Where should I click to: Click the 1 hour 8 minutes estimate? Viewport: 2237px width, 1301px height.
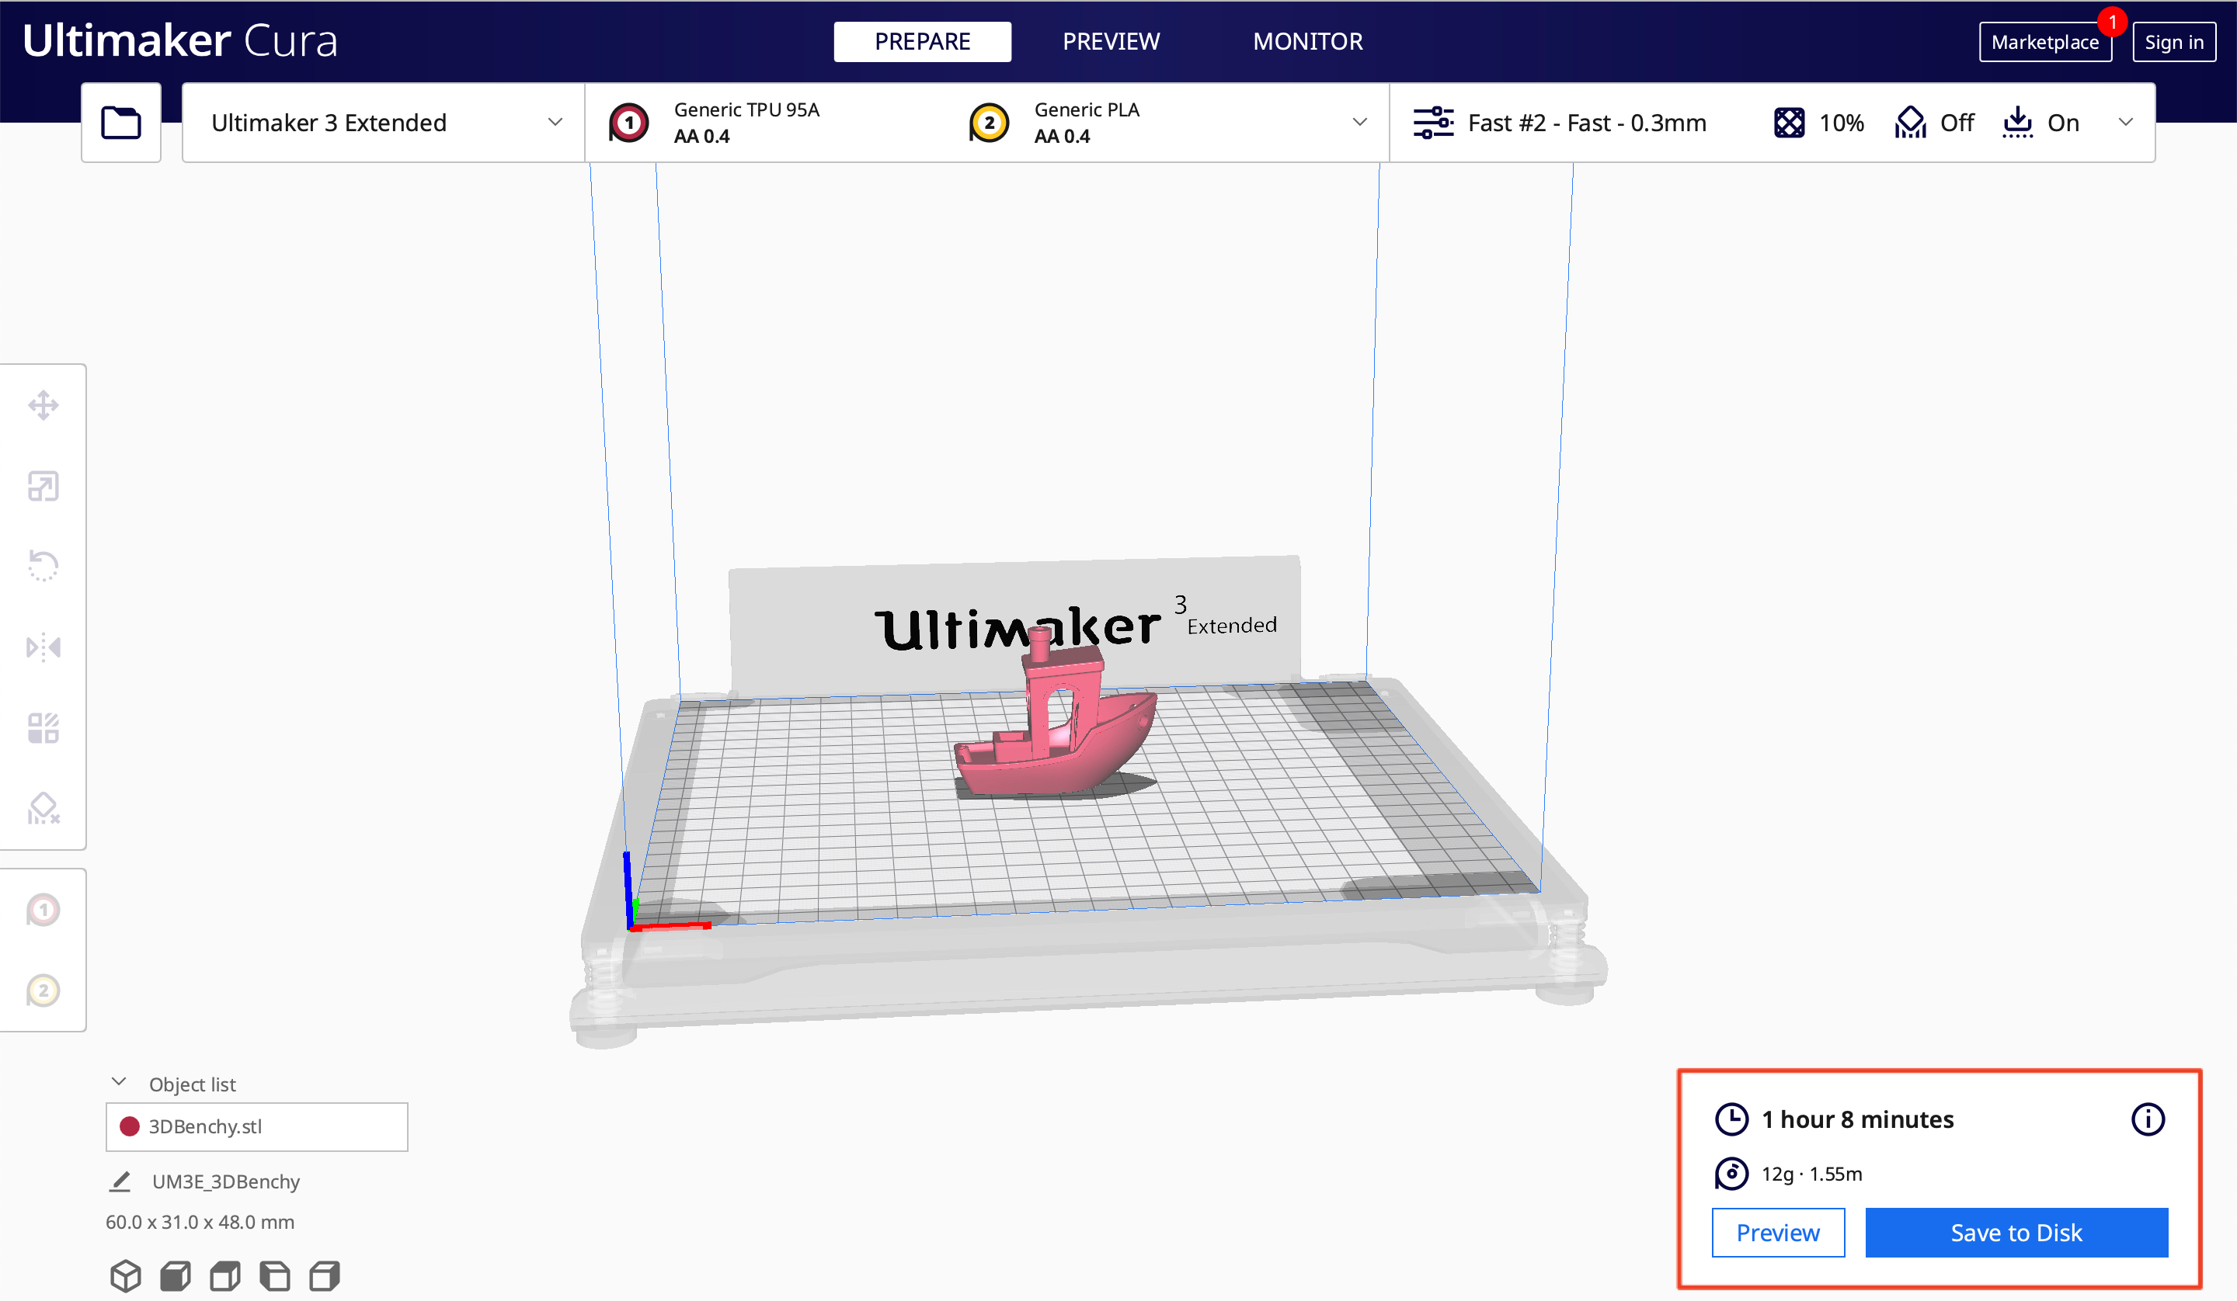coord(1857,1119)
